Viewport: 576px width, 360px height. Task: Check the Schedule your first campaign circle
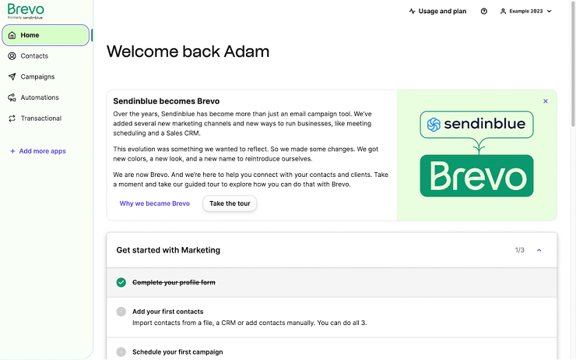coord(121,352)
